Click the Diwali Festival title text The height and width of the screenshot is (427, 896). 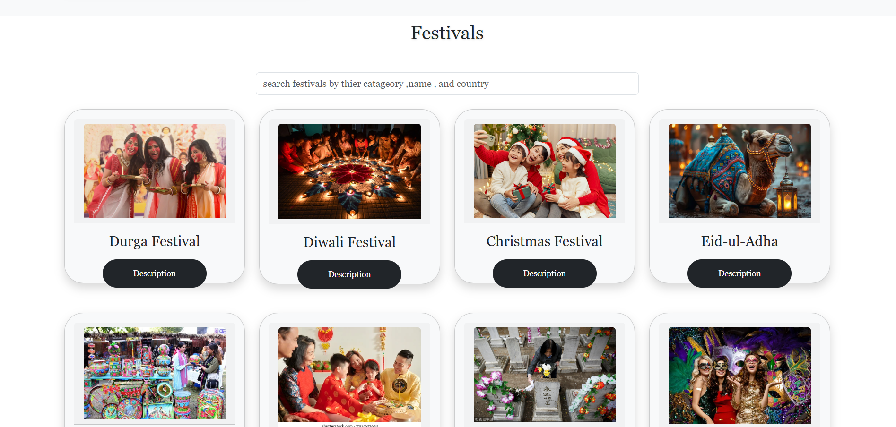coord(349,242)
